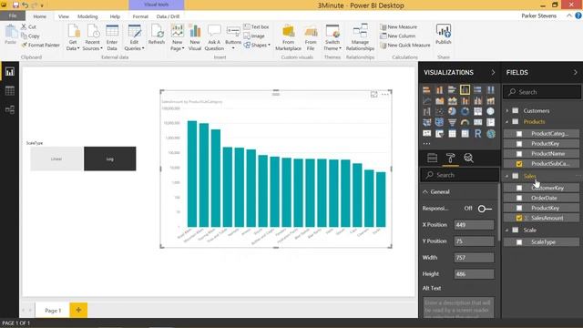Click the X Position input field

(x=474, y=225)
